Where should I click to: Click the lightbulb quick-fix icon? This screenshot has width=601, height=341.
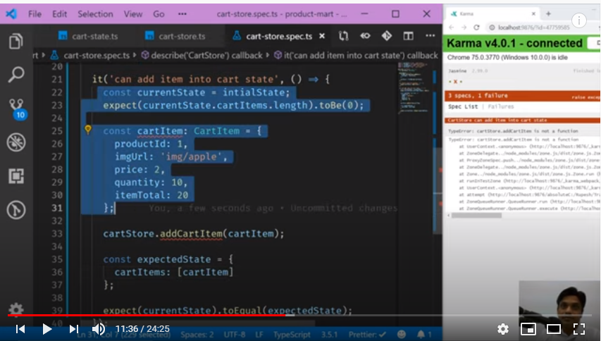(x=88, y=130)
